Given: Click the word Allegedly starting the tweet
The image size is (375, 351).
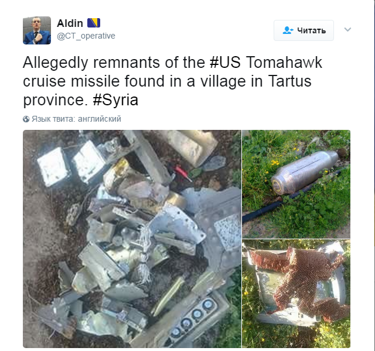Looking at the screenshot, I should pyautogui.click(x=56, y=63).
